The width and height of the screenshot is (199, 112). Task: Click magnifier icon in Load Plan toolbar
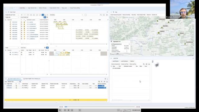coord(144,64)
